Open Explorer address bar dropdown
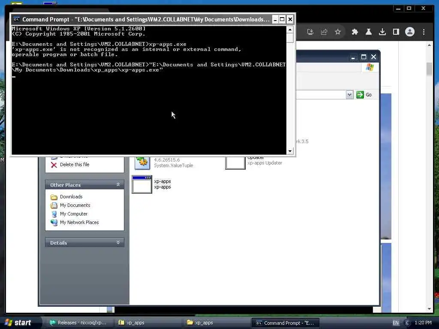The image size is (439, 329). pyautogui.click(x=349, y=95)
